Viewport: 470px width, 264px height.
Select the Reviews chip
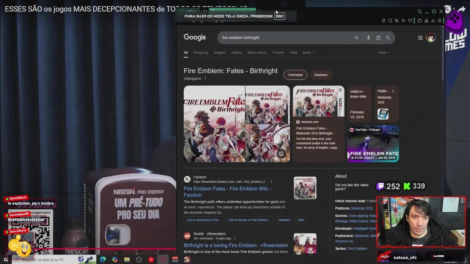[x=321, y=75]
